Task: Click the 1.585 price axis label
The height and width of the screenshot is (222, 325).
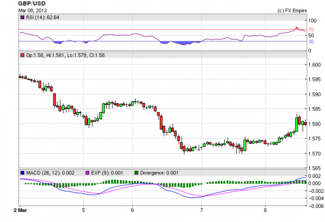Action: point(314,109)
